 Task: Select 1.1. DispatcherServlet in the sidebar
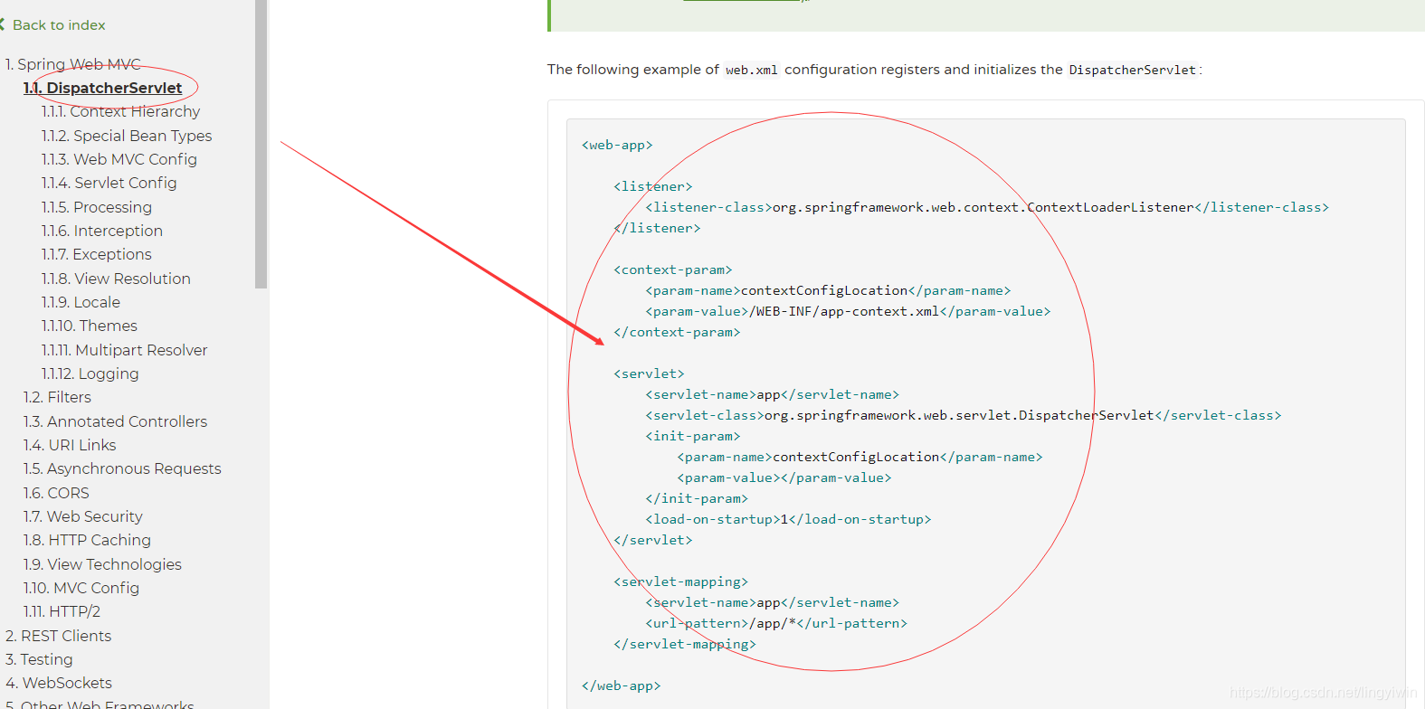pos(103,88)
